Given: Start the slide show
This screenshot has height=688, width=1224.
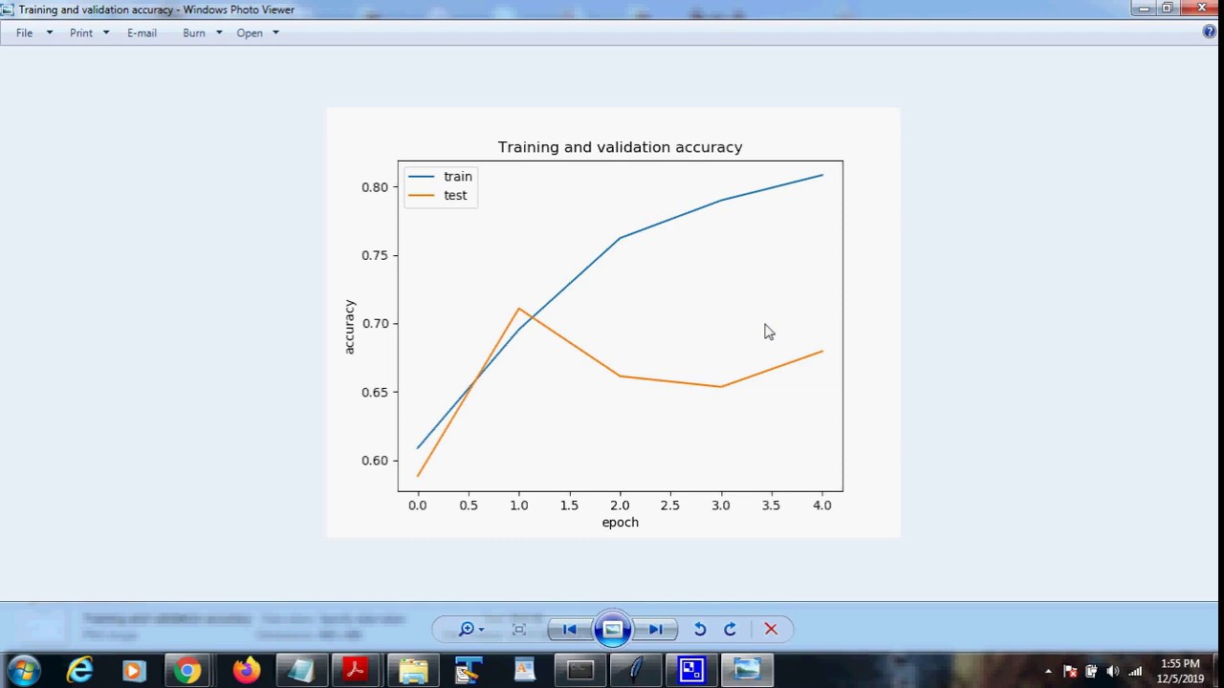Looking at the screenshot, I should (x=612, y=629).
